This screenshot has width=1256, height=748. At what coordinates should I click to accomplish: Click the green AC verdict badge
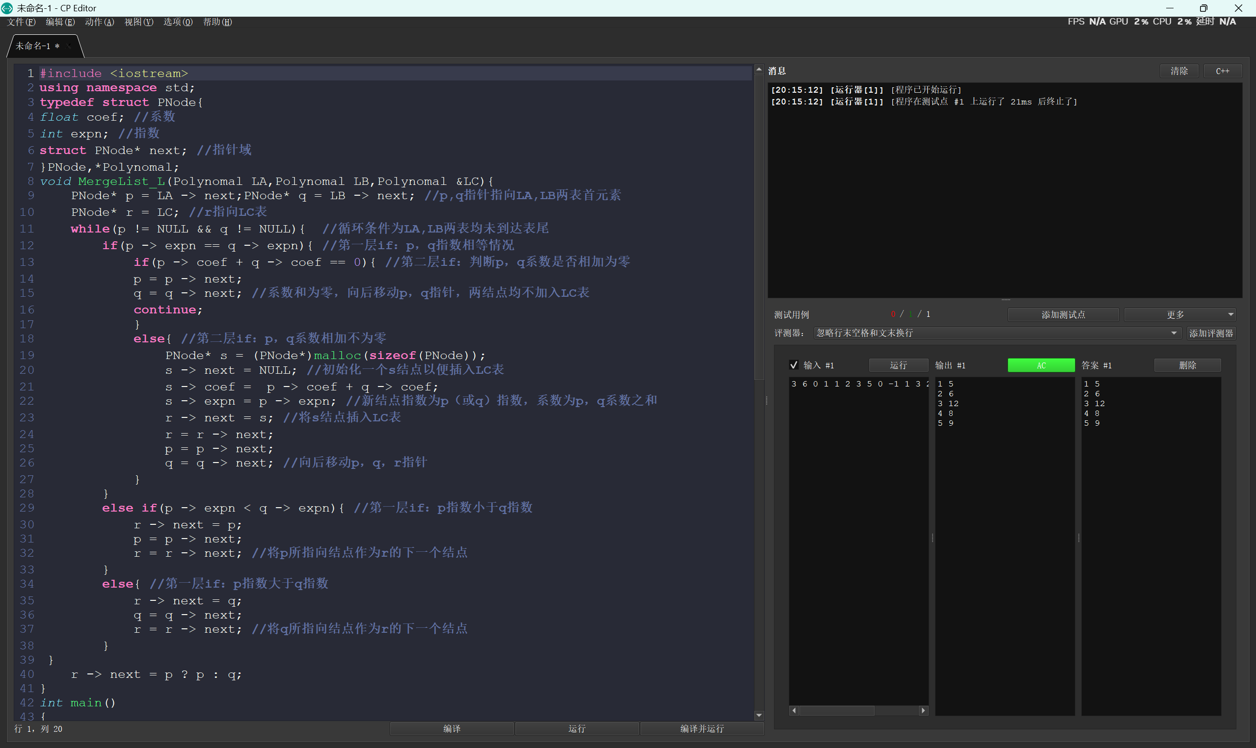coord(1041,365)
